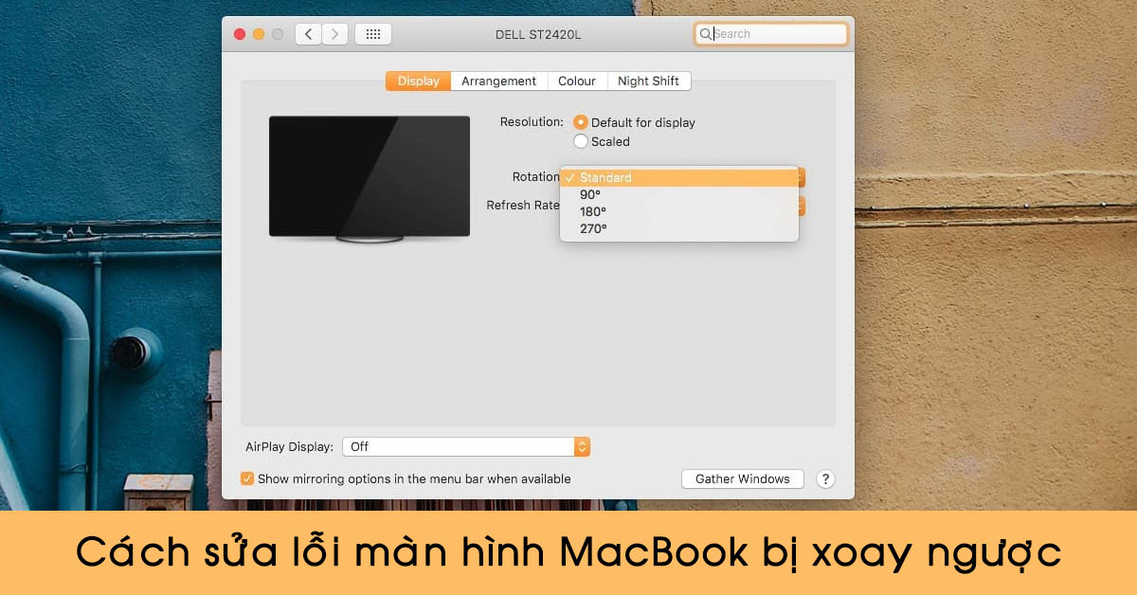Click the DELL ST2420L window title
1137x595 pixels.
pyautogui.click(x=538, y=34)
